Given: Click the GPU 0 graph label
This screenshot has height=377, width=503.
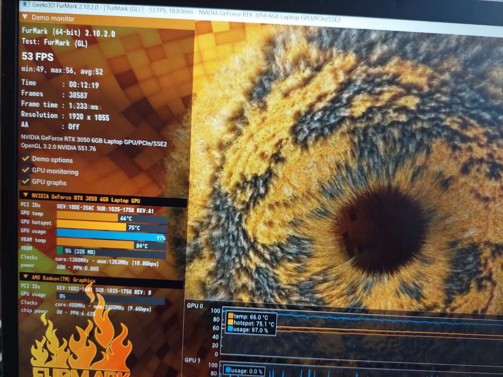Looking at the screenshot, I should click(x=195, y=305).
